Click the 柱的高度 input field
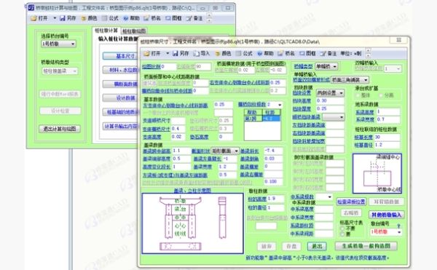 tap(275, 199)
